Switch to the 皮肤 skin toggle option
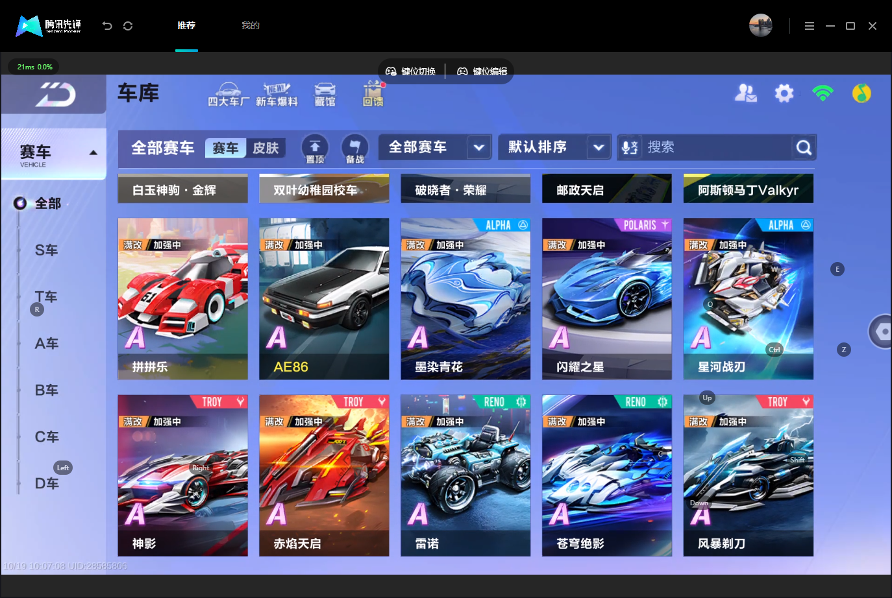The width and height of the screenshot is (892, 598). point(266,148)
